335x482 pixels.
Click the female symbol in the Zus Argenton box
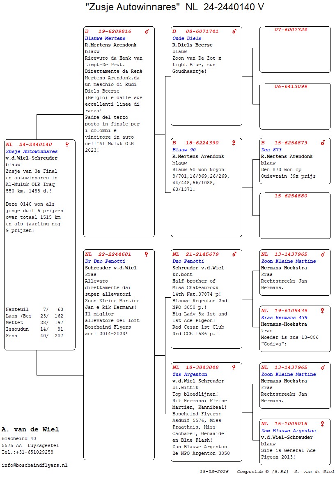234,367
